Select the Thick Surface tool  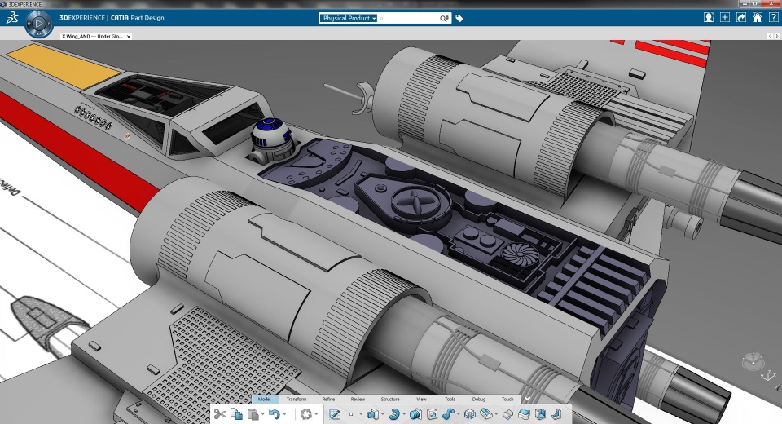pos(524,414)
